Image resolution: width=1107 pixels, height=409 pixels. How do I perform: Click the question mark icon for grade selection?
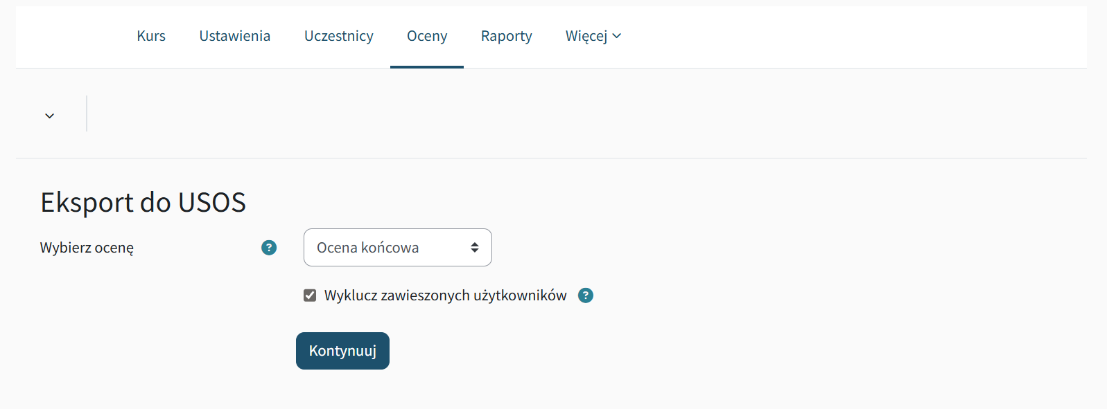[x=268, y=247]
